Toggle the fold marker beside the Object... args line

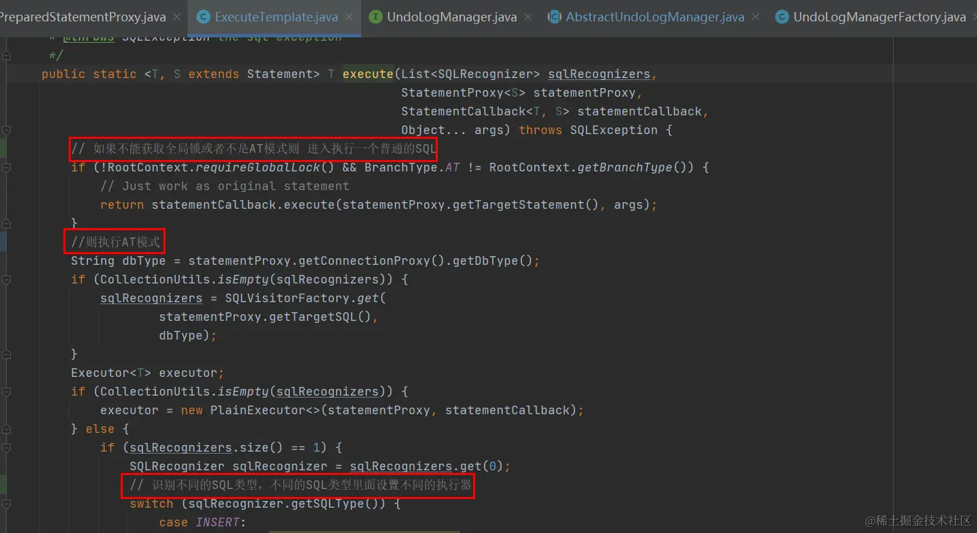pyautogui.click(x=6, y=130)
